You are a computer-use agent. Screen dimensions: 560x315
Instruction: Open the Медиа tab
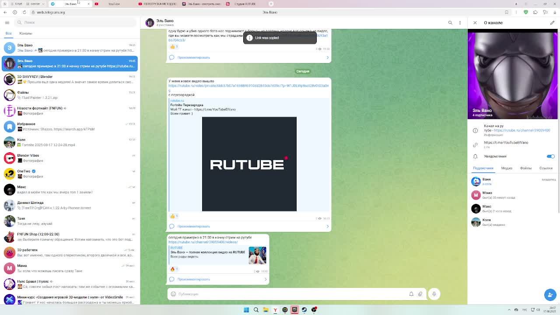point(507,168)
